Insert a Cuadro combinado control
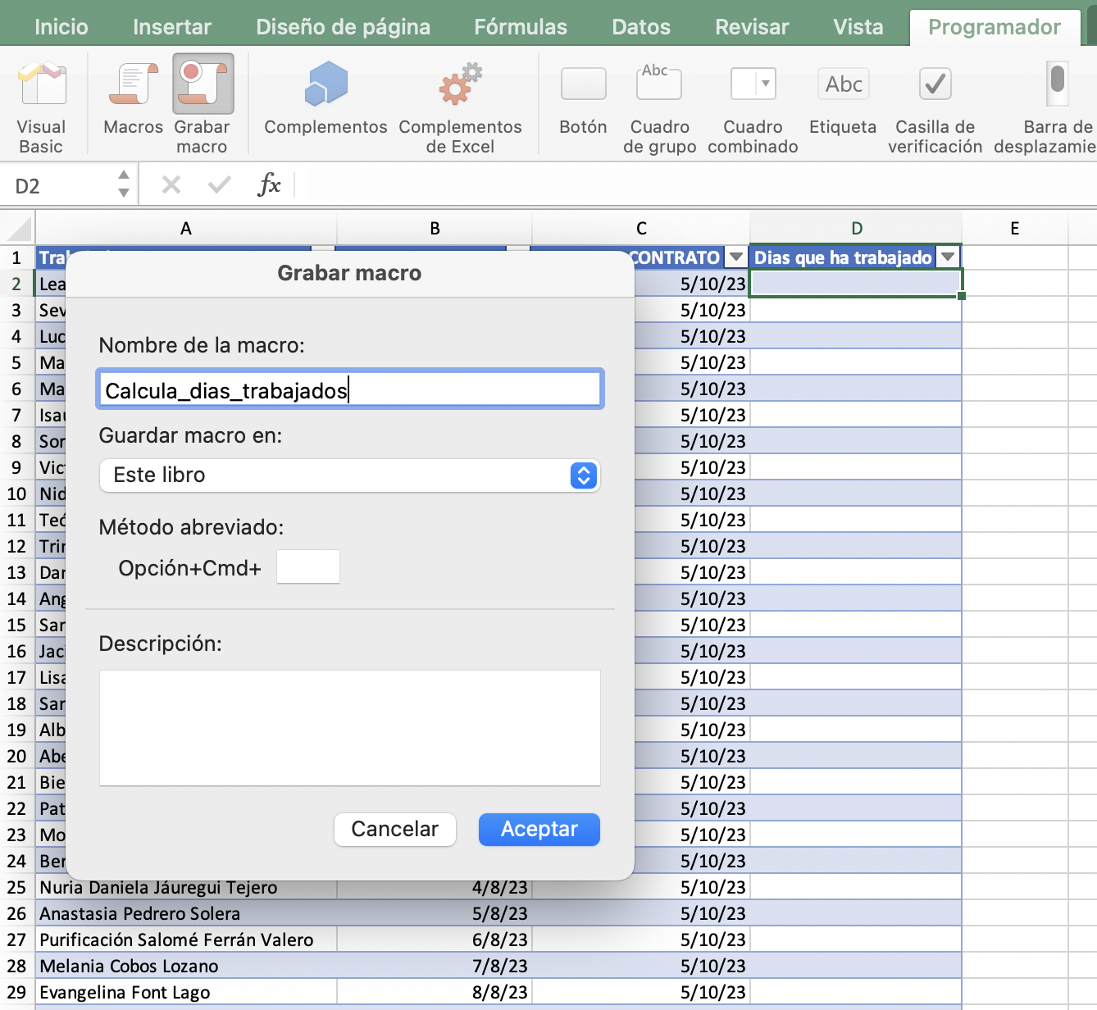The image size is (1097, 1010). click(753, 84)
